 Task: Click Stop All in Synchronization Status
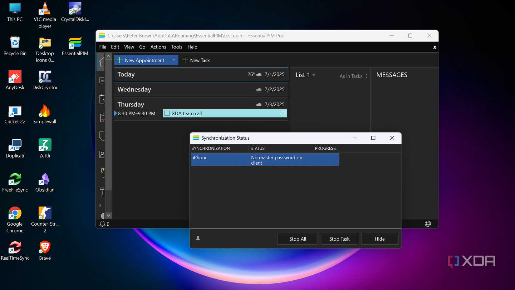click(297, 239)
